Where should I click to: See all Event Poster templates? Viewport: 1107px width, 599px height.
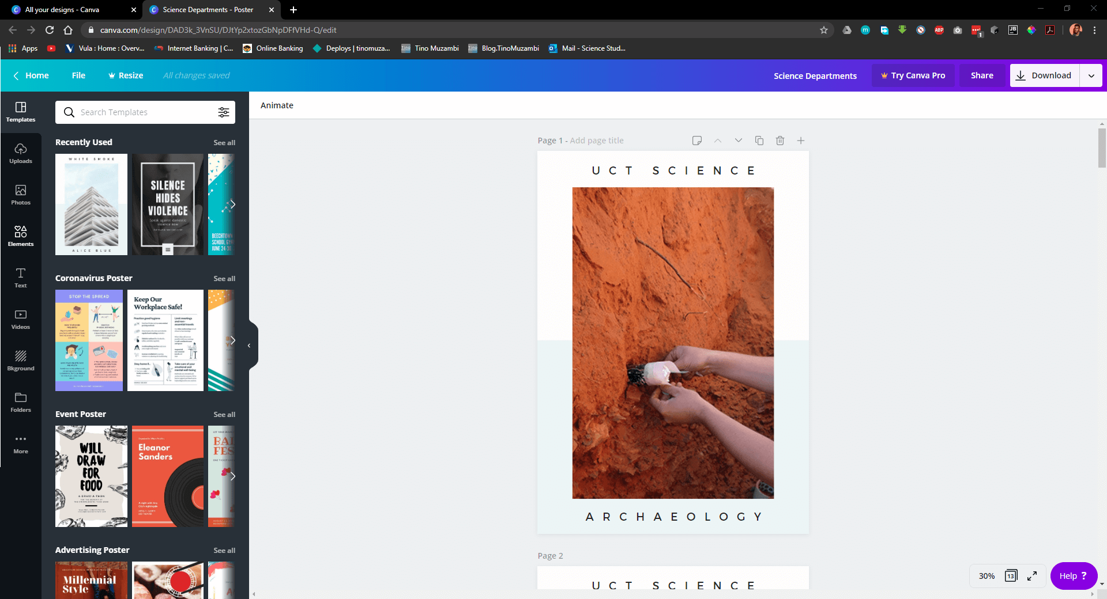coord(224,415)
